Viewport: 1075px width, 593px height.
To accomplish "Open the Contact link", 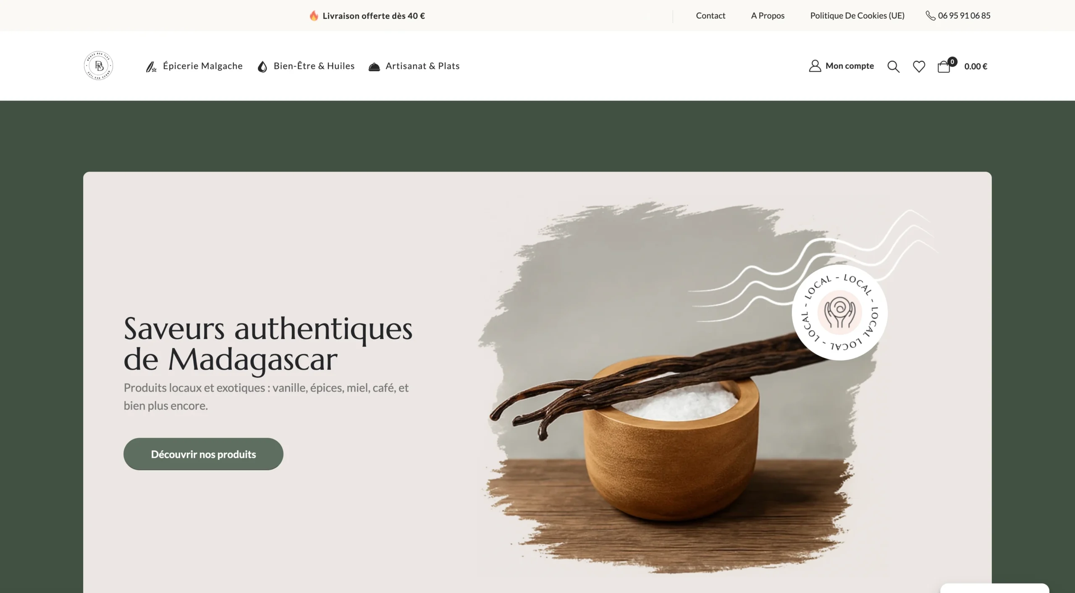I will (x=711, y=16).
